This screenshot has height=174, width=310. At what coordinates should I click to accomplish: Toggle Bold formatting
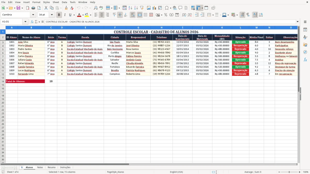coord(59,15)
